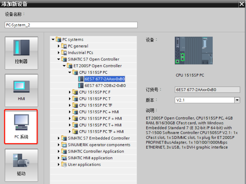
Task: Click the 订货号 order number field
Action: tap(207, 90)
